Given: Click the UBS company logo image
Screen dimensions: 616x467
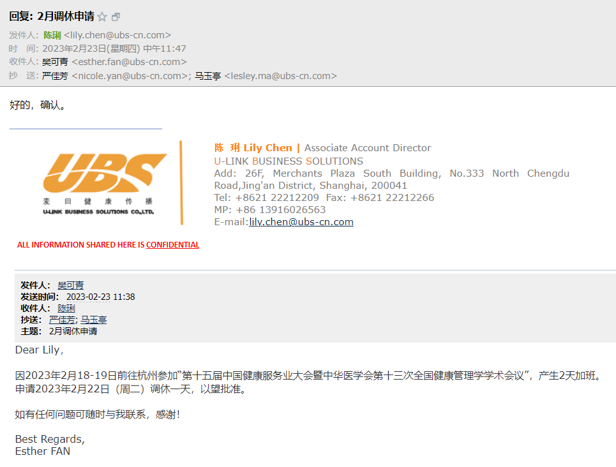Looking at the screenshot, I should (105, 184).
